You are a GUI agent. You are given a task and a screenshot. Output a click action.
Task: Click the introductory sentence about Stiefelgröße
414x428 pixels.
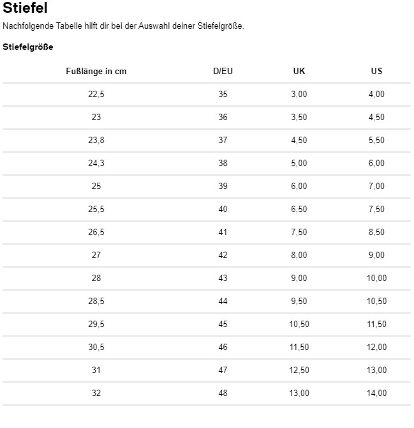pos(123,26)
